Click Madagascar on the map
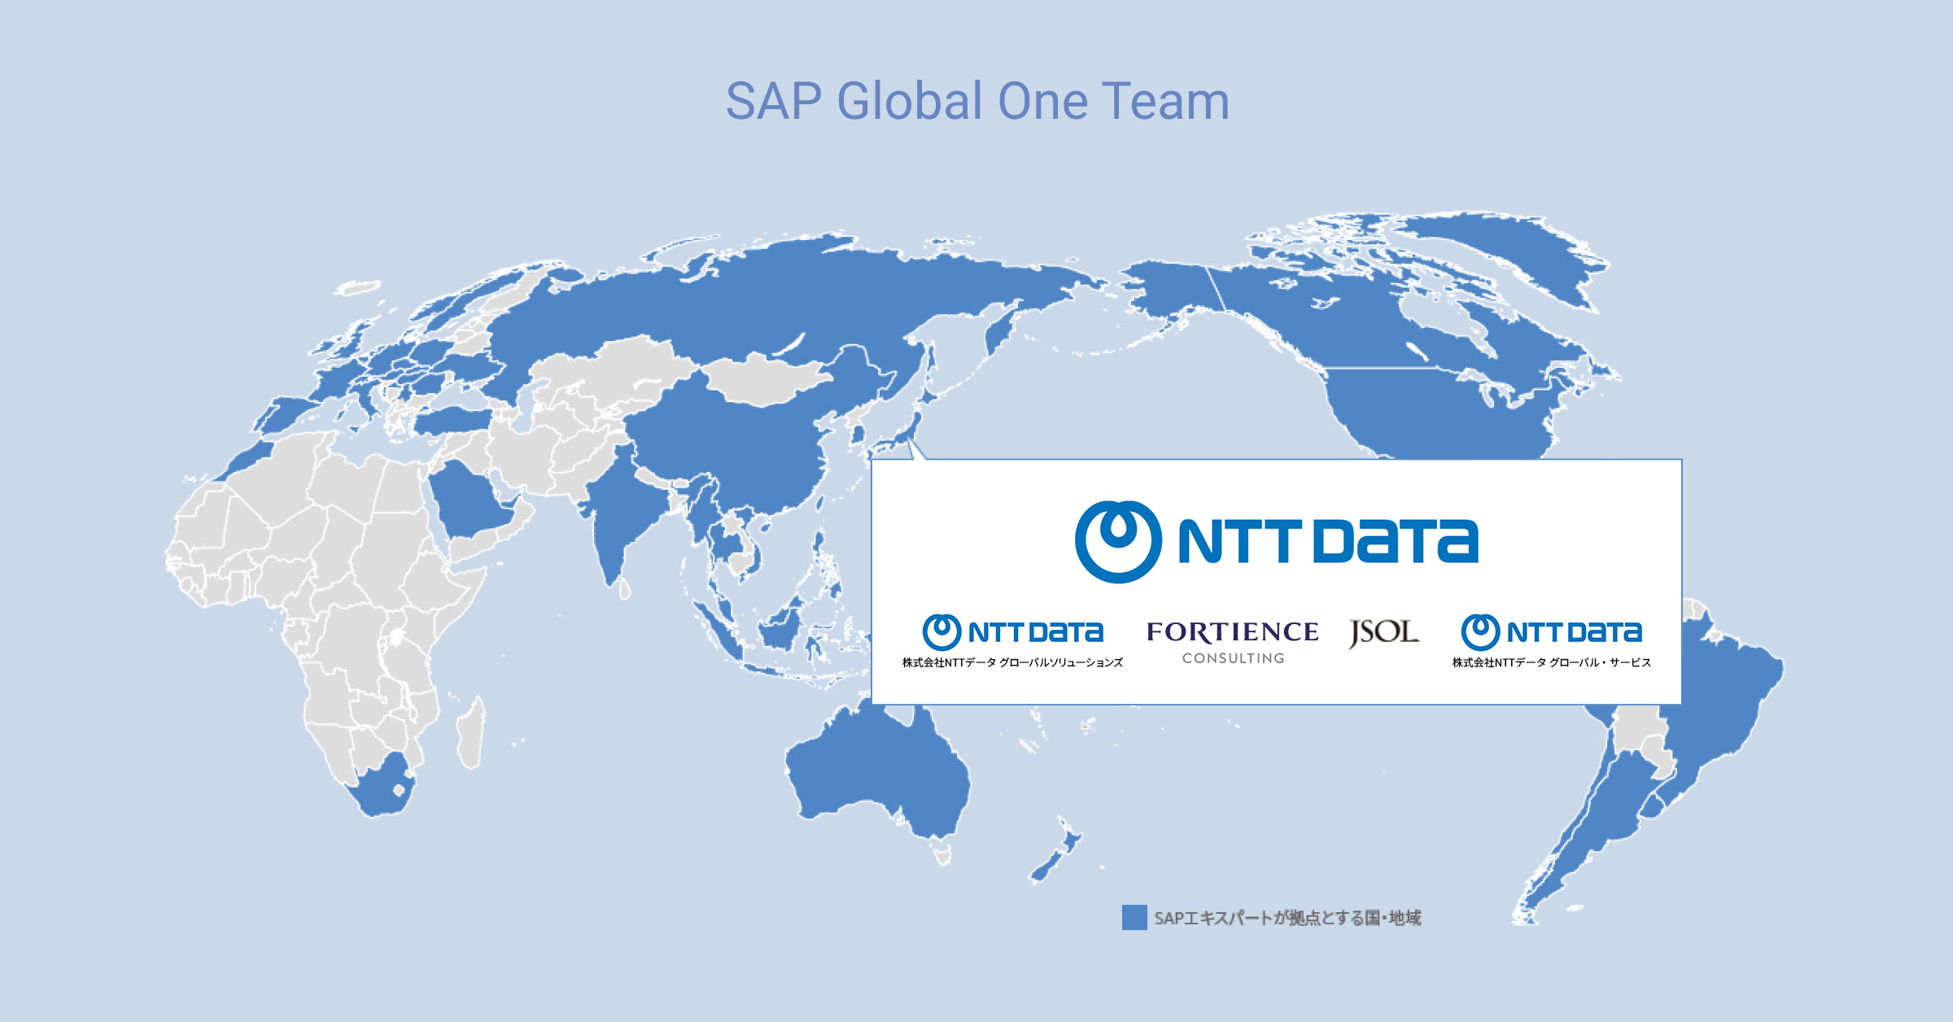Screen dimensions: 1953x1022 point(472,732)
